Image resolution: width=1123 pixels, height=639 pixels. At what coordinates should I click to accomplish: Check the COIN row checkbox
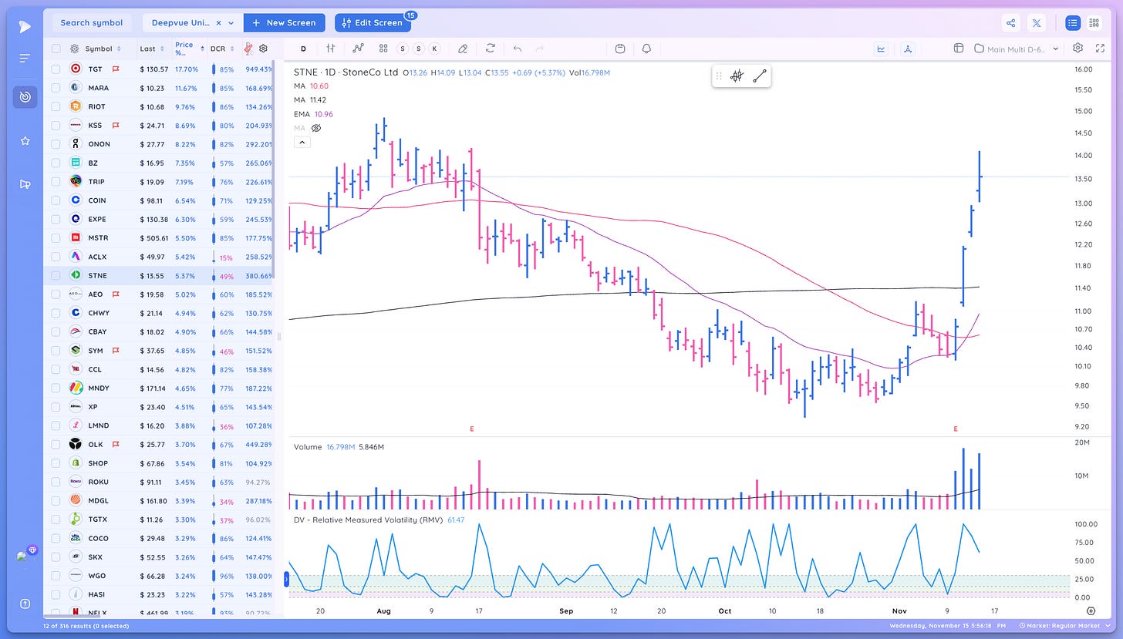[56, 200]
